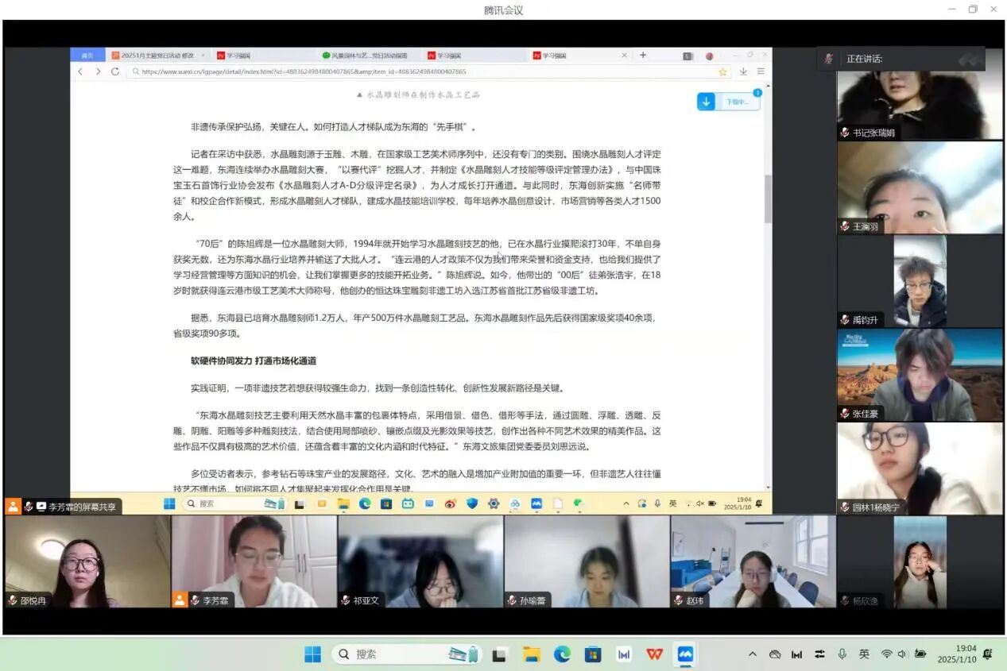Switch input method via 英 indicator
The height and width of the screenshot is (671, 1007).
click(x=864, y=654)
